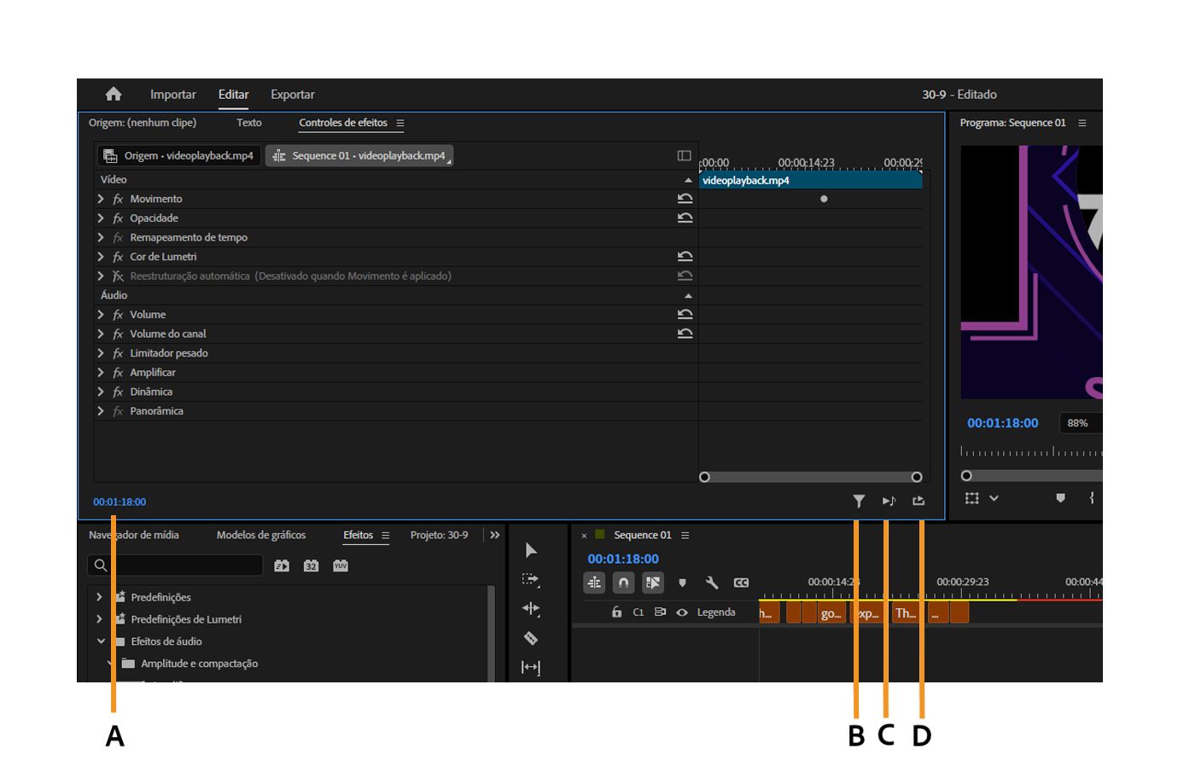Collapse the Efeitos de áudio folder
Viewport: 1178px width, 760px height.
(x=102, y=641)
